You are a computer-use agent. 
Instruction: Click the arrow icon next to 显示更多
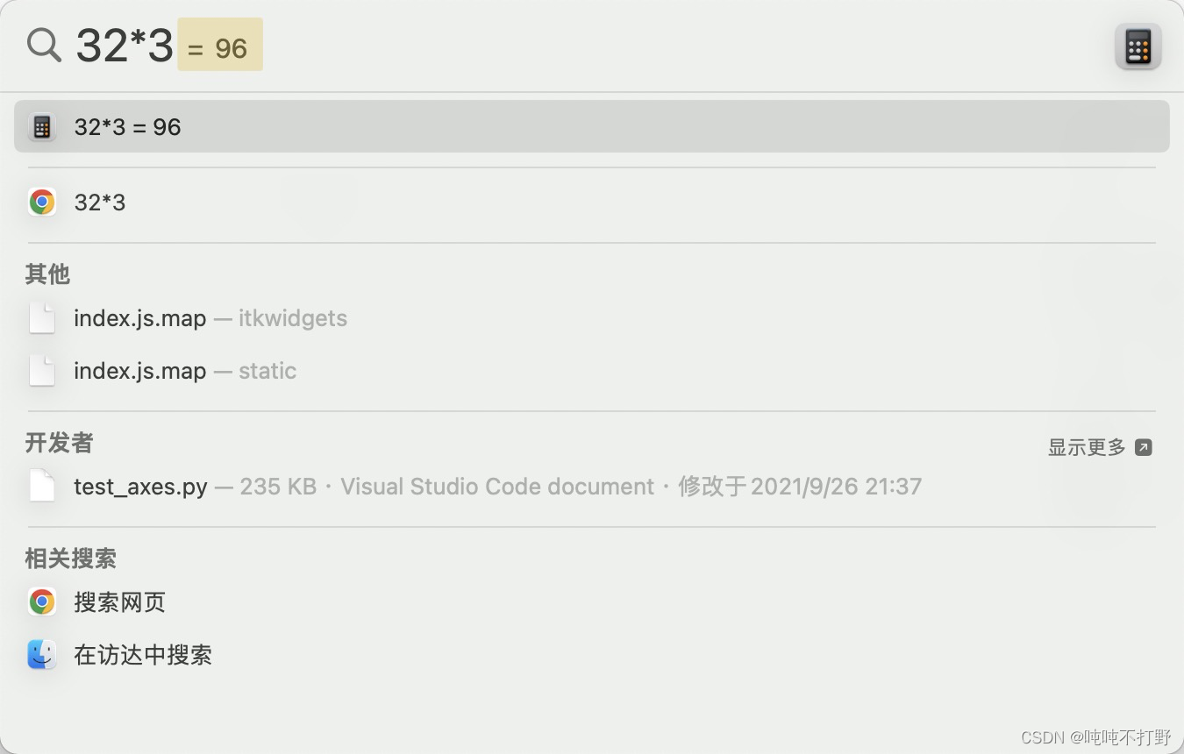[1143, 447]
